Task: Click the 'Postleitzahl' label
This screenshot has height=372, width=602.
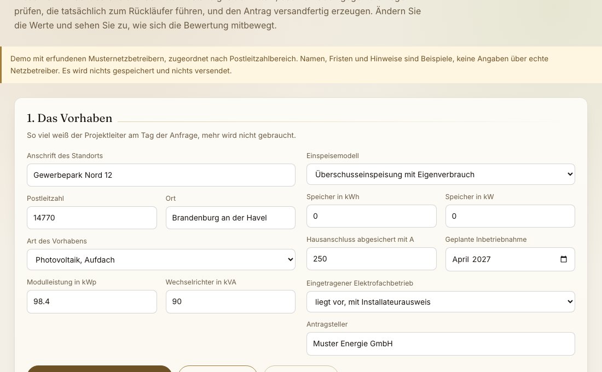Action: click(45, 198)
